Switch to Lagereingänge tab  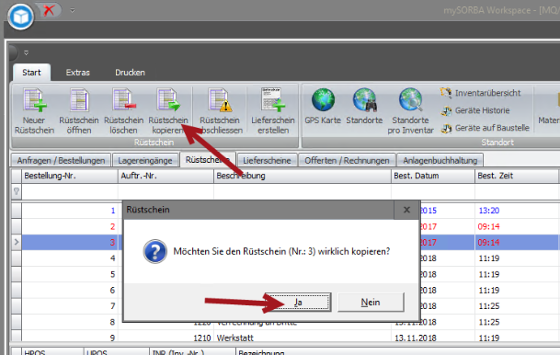pos(145,160)
